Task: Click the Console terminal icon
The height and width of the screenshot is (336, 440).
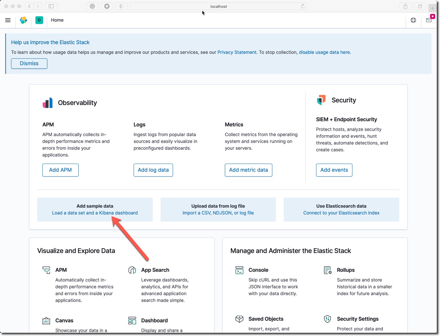Action: click(239, 270)
